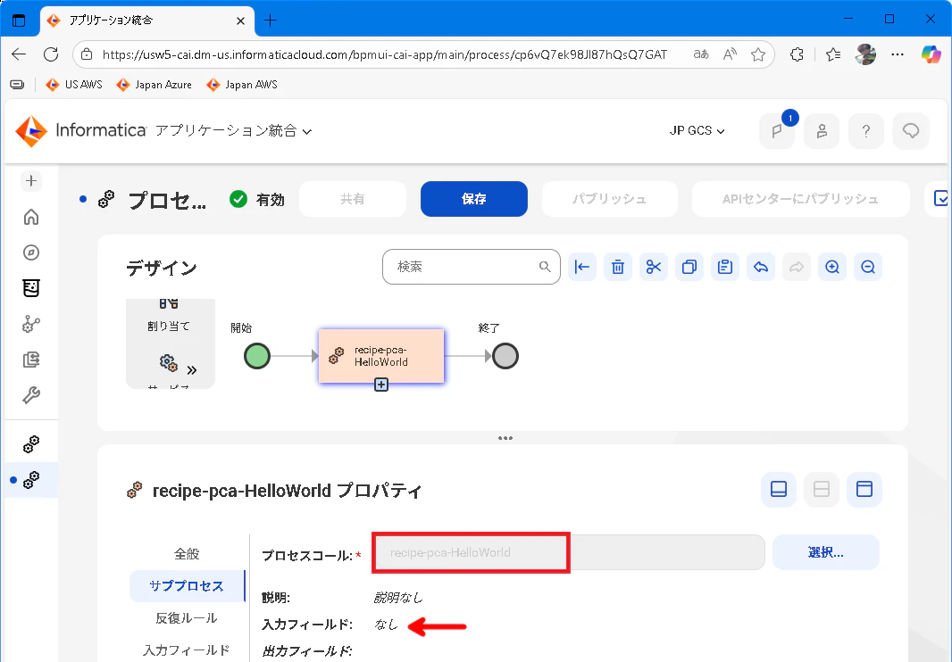Image resolution: width=952 pixels, height=662 pixels.
Task: Open the 反復ルール properties tab
Action: (187, 618)
